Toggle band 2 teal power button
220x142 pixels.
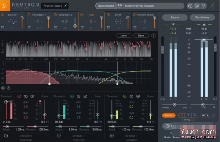(72, 96)
